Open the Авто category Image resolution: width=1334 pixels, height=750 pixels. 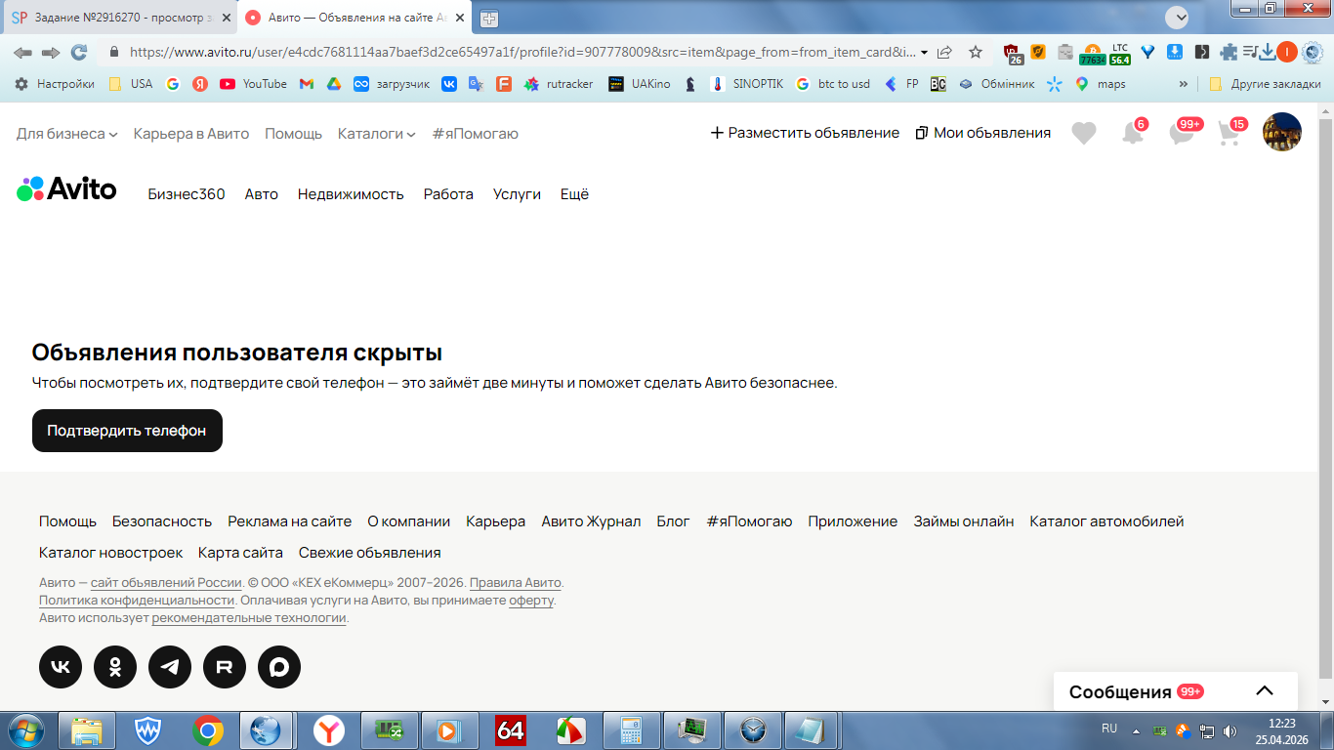click(262, 194)
